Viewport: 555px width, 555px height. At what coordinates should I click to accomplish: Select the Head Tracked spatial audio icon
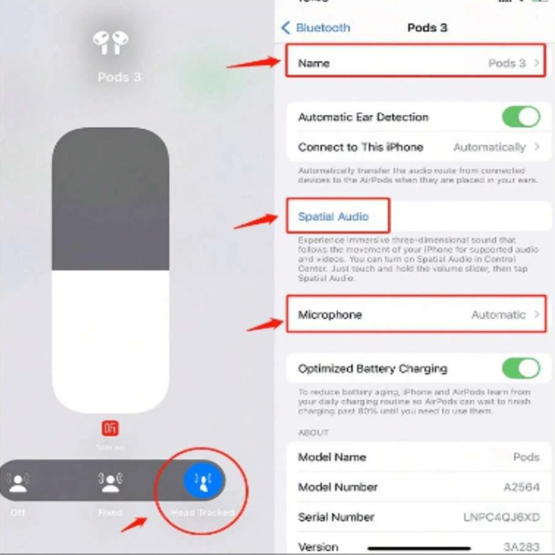click(x=203, y=480)
